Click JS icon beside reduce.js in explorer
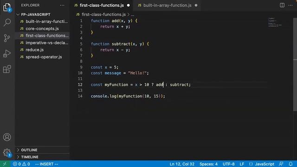The image size is (297, 167). pyautogui.click(x=22, y=50)
